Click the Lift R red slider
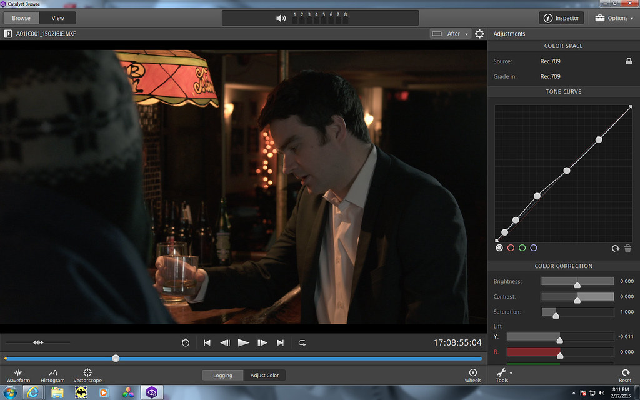This screenshot has height=400, width=640. 561,352
